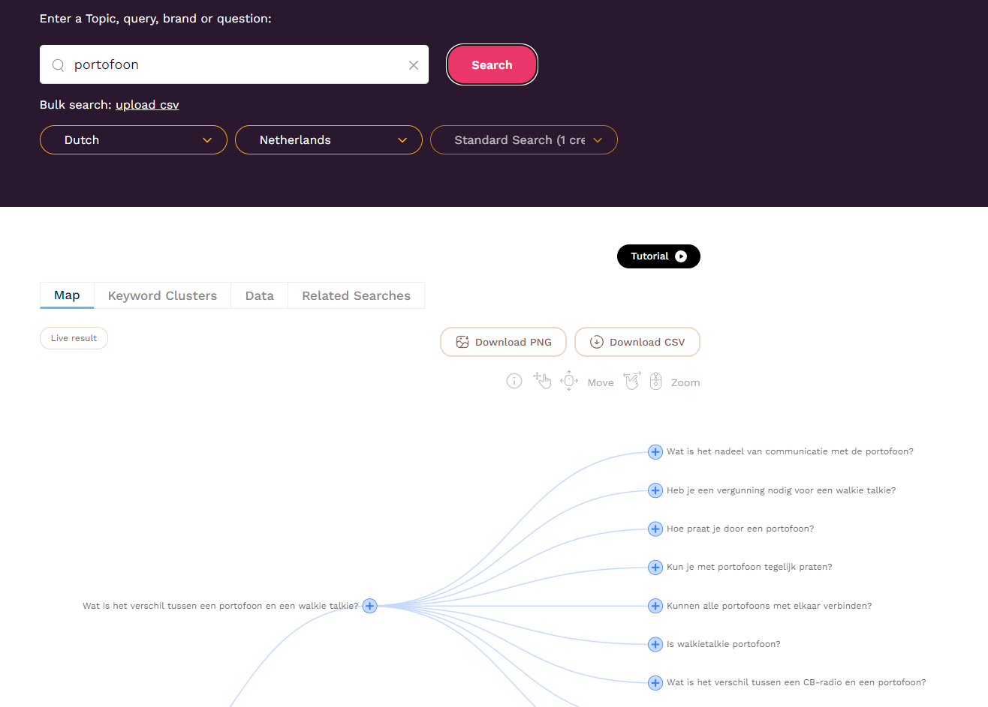This screenshot has height=707, width=988.
Task: Click the upload csv link
Action: [x=147, y=105]
